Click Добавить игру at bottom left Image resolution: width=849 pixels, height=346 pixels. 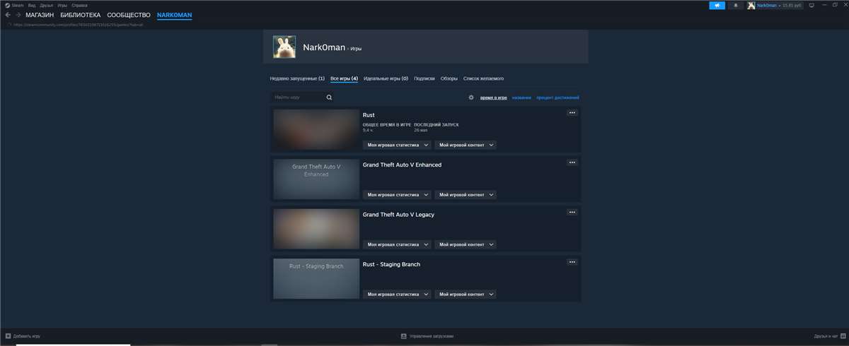tap(27, 336)
